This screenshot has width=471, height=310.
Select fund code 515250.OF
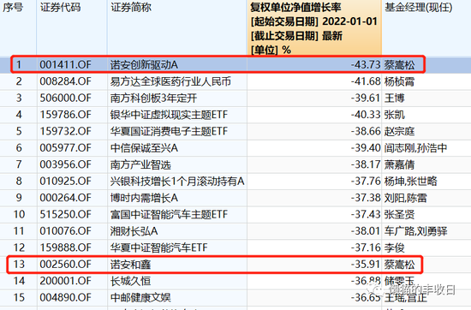click(65, 214)
